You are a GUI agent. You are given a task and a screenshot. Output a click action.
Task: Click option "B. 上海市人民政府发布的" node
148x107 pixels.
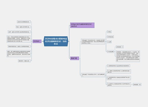119,71
